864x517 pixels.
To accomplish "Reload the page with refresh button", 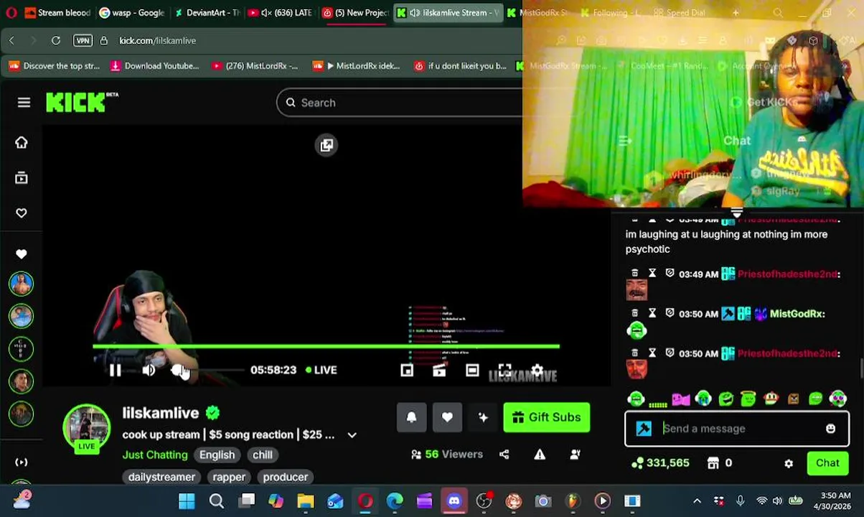I will (x=56, y=40).
